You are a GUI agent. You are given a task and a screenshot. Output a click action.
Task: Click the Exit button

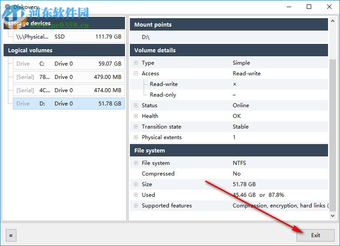click(x=316, y=235)
